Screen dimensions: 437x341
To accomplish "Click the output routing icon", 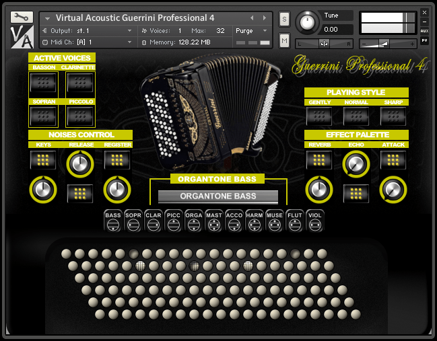I will click(44, 31).
